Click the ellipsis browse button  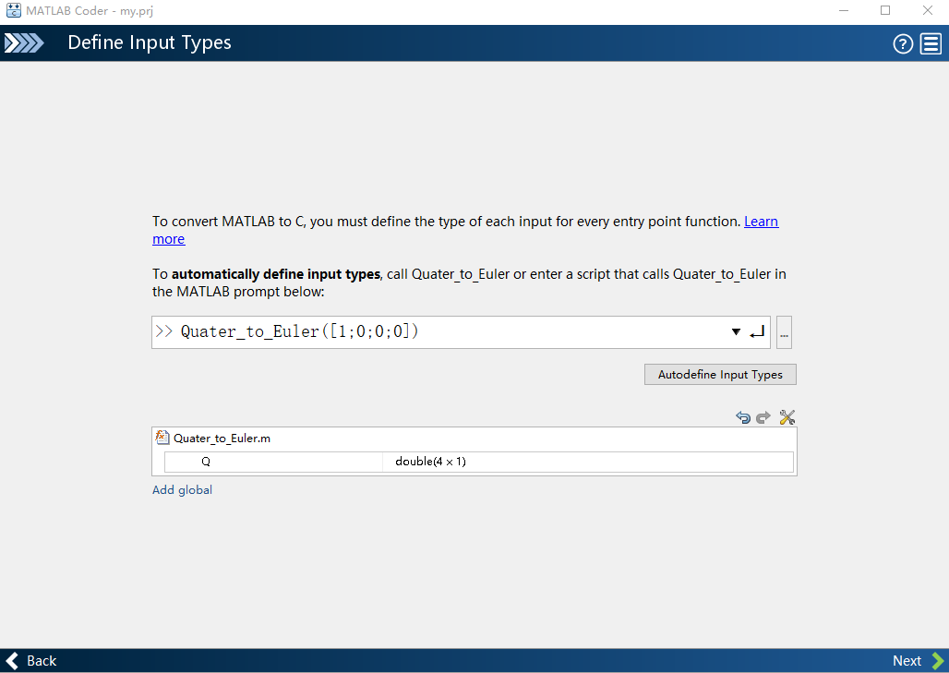[x=785, y=333]
